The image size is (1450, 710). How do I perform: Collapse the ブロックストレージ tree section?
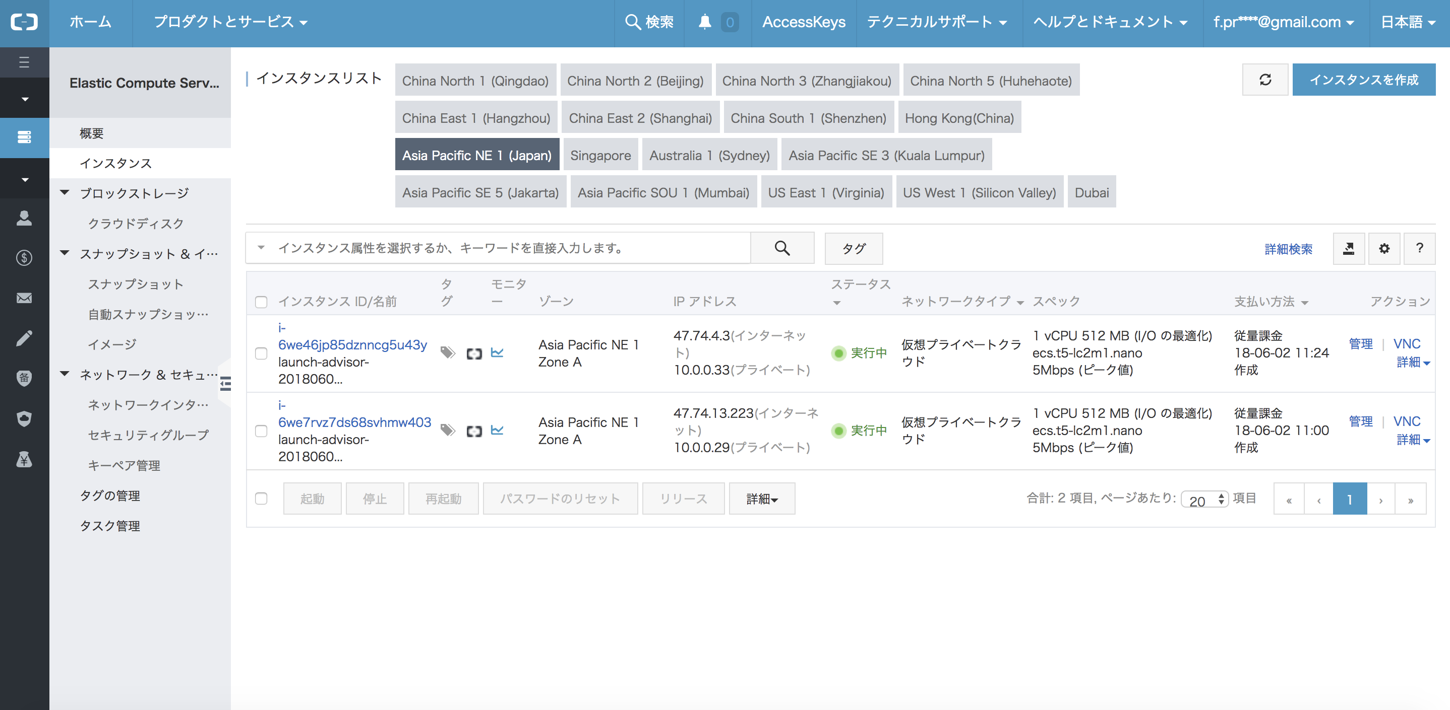(65, 193)
